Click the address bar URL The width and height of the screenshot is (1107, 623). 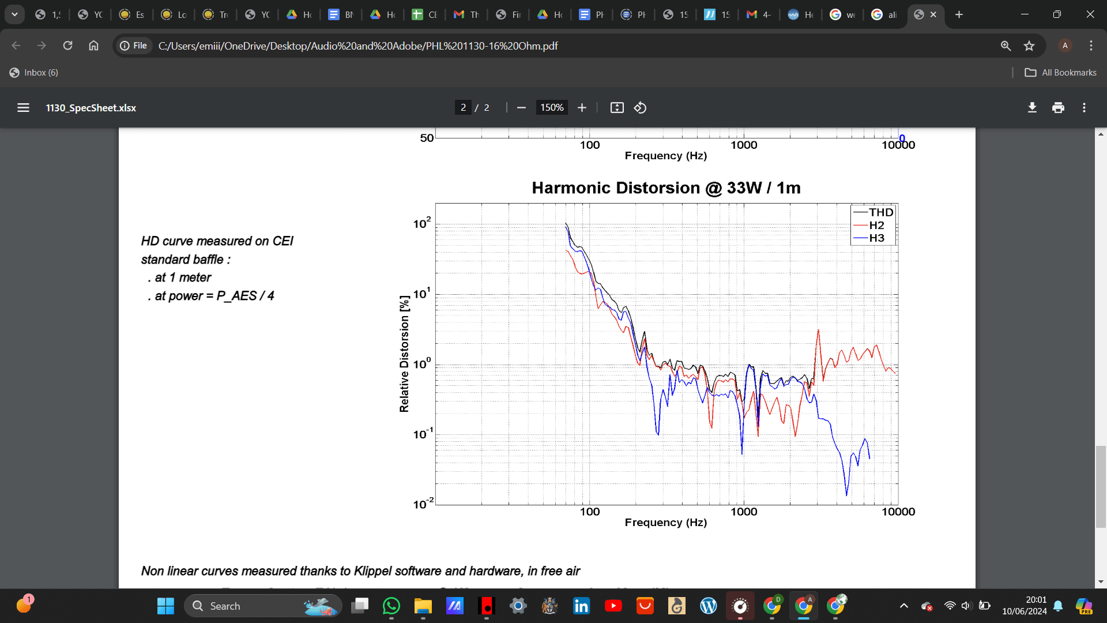tap(357, 46)
